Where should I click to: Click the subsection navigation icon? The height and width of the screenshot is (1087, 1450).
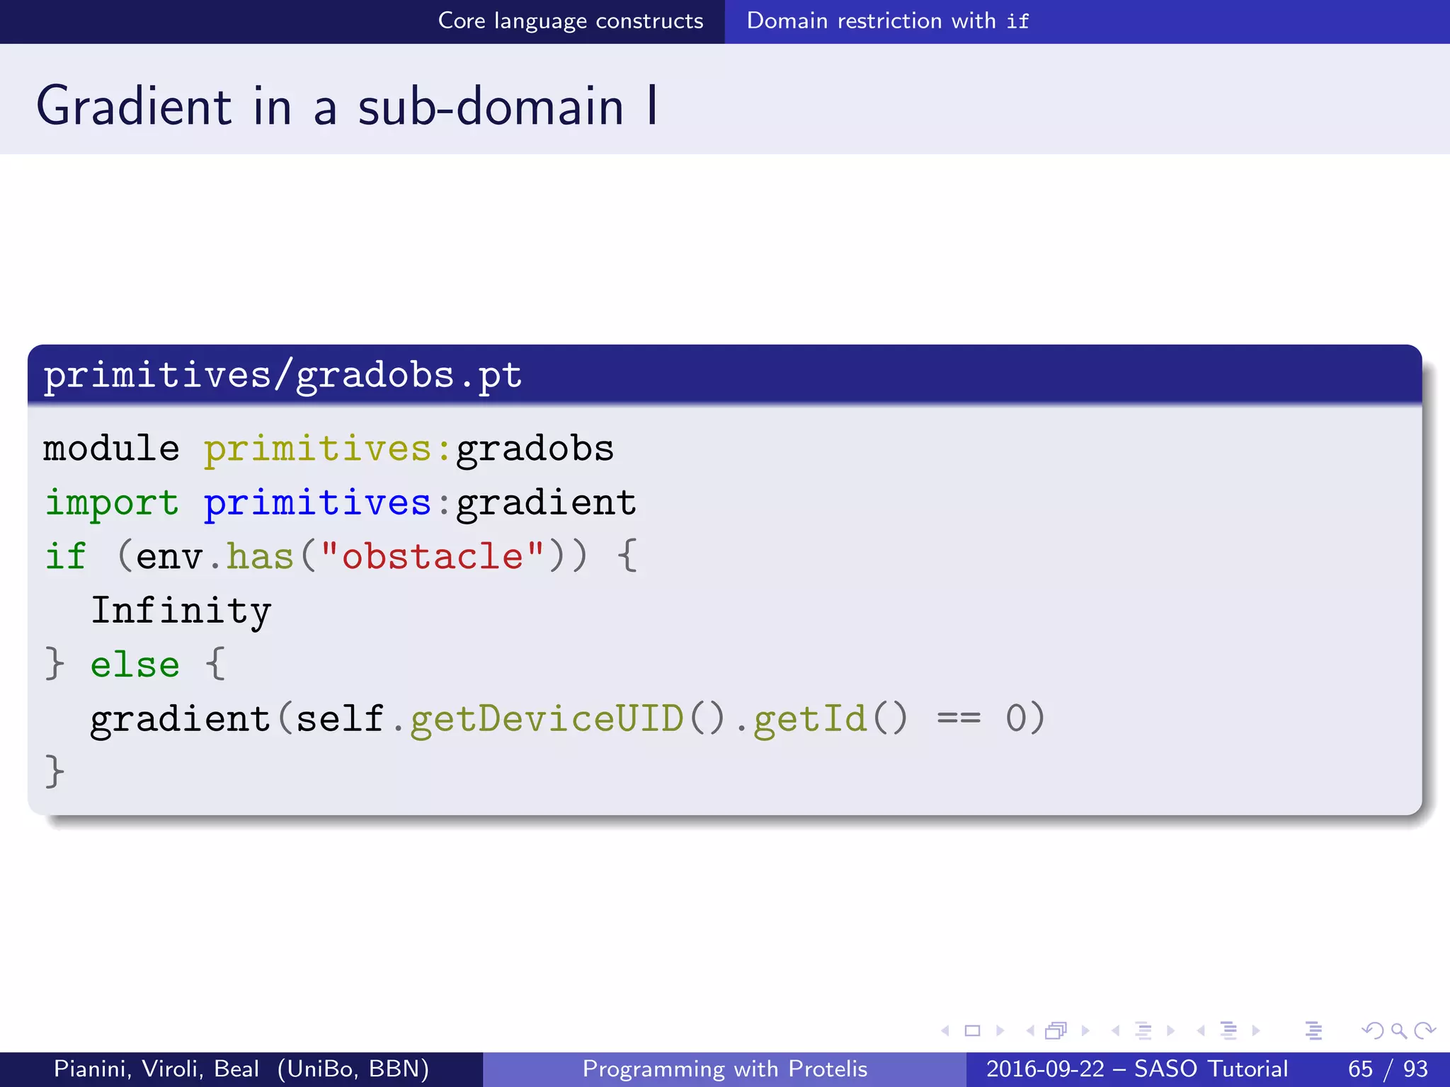1143,1030
